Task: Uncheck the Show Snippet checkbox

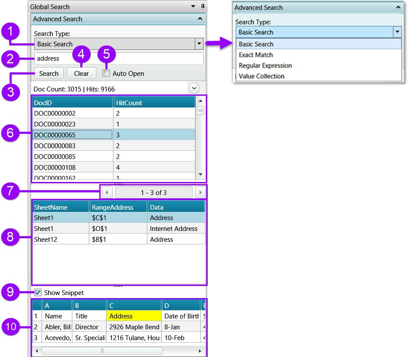Action: click(38, 292)
